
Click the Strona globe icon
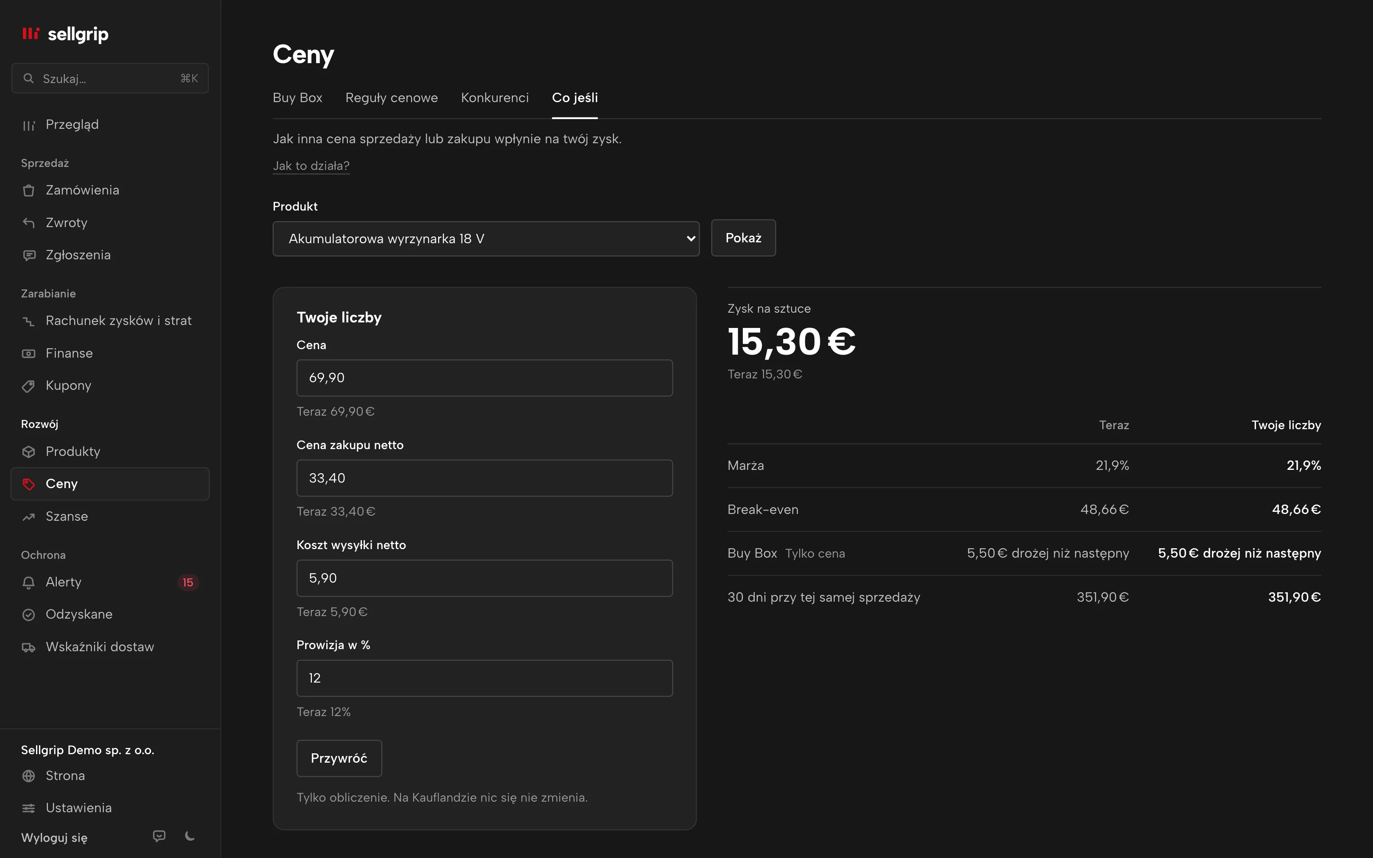click(x=28, y=776)
